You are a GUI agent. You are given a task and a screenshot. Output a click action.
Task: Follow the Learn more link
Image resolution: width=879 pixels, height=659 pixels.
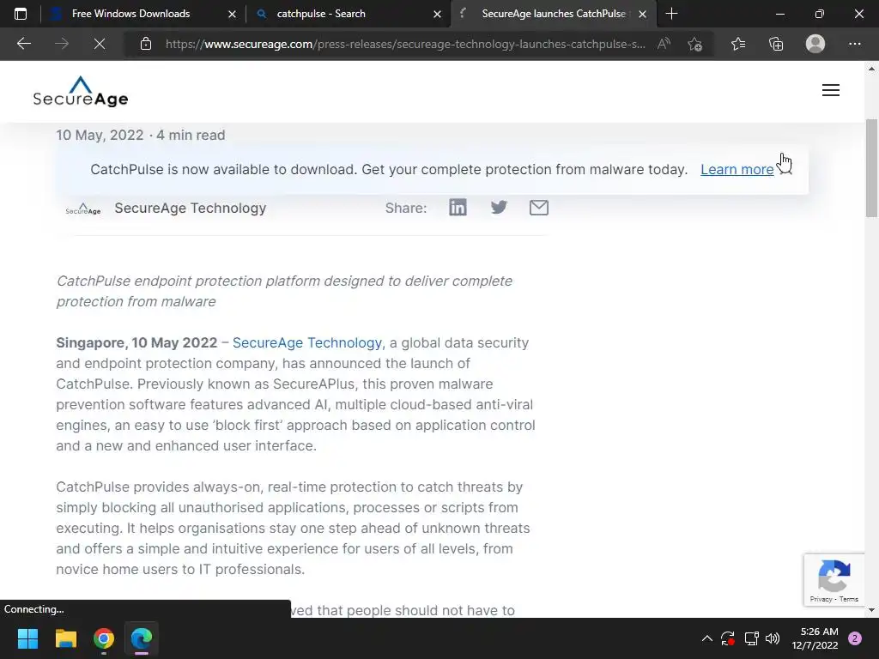(x=737, y=169)
